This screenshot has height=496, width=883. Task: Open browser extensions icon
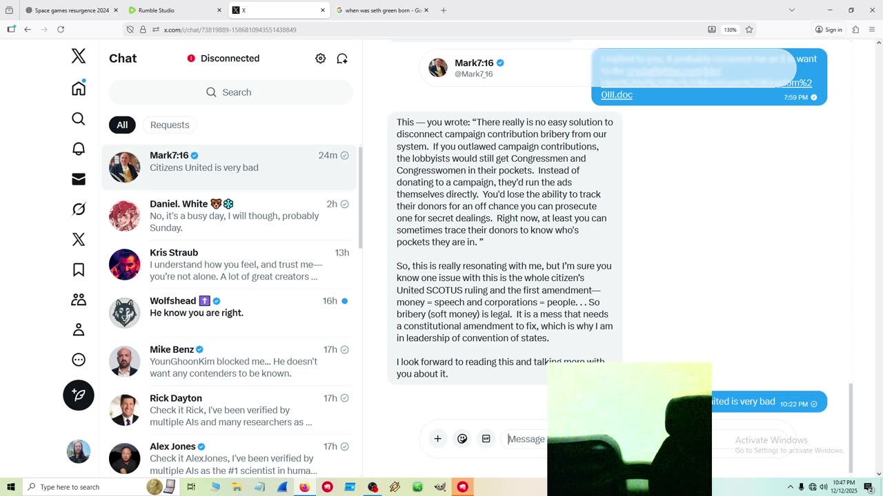(x=855, y=30)
